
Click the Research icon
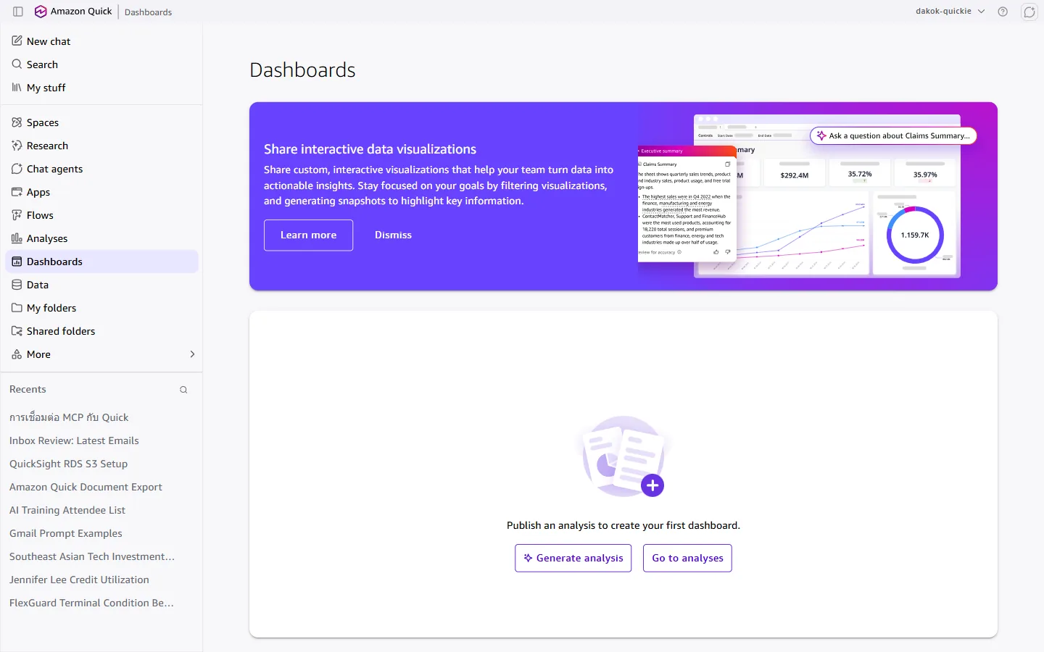pyautogui.click(x=17, y=146)
